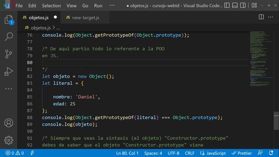This screenshot has height=157, width=279.
Task: Click 'en JS.' comment on line 79
Action: point(50,56)
